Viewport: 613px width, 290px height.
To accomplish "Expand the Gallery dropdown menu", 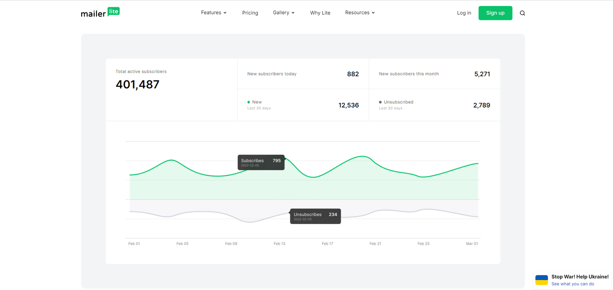I will [x=284, y=13].
